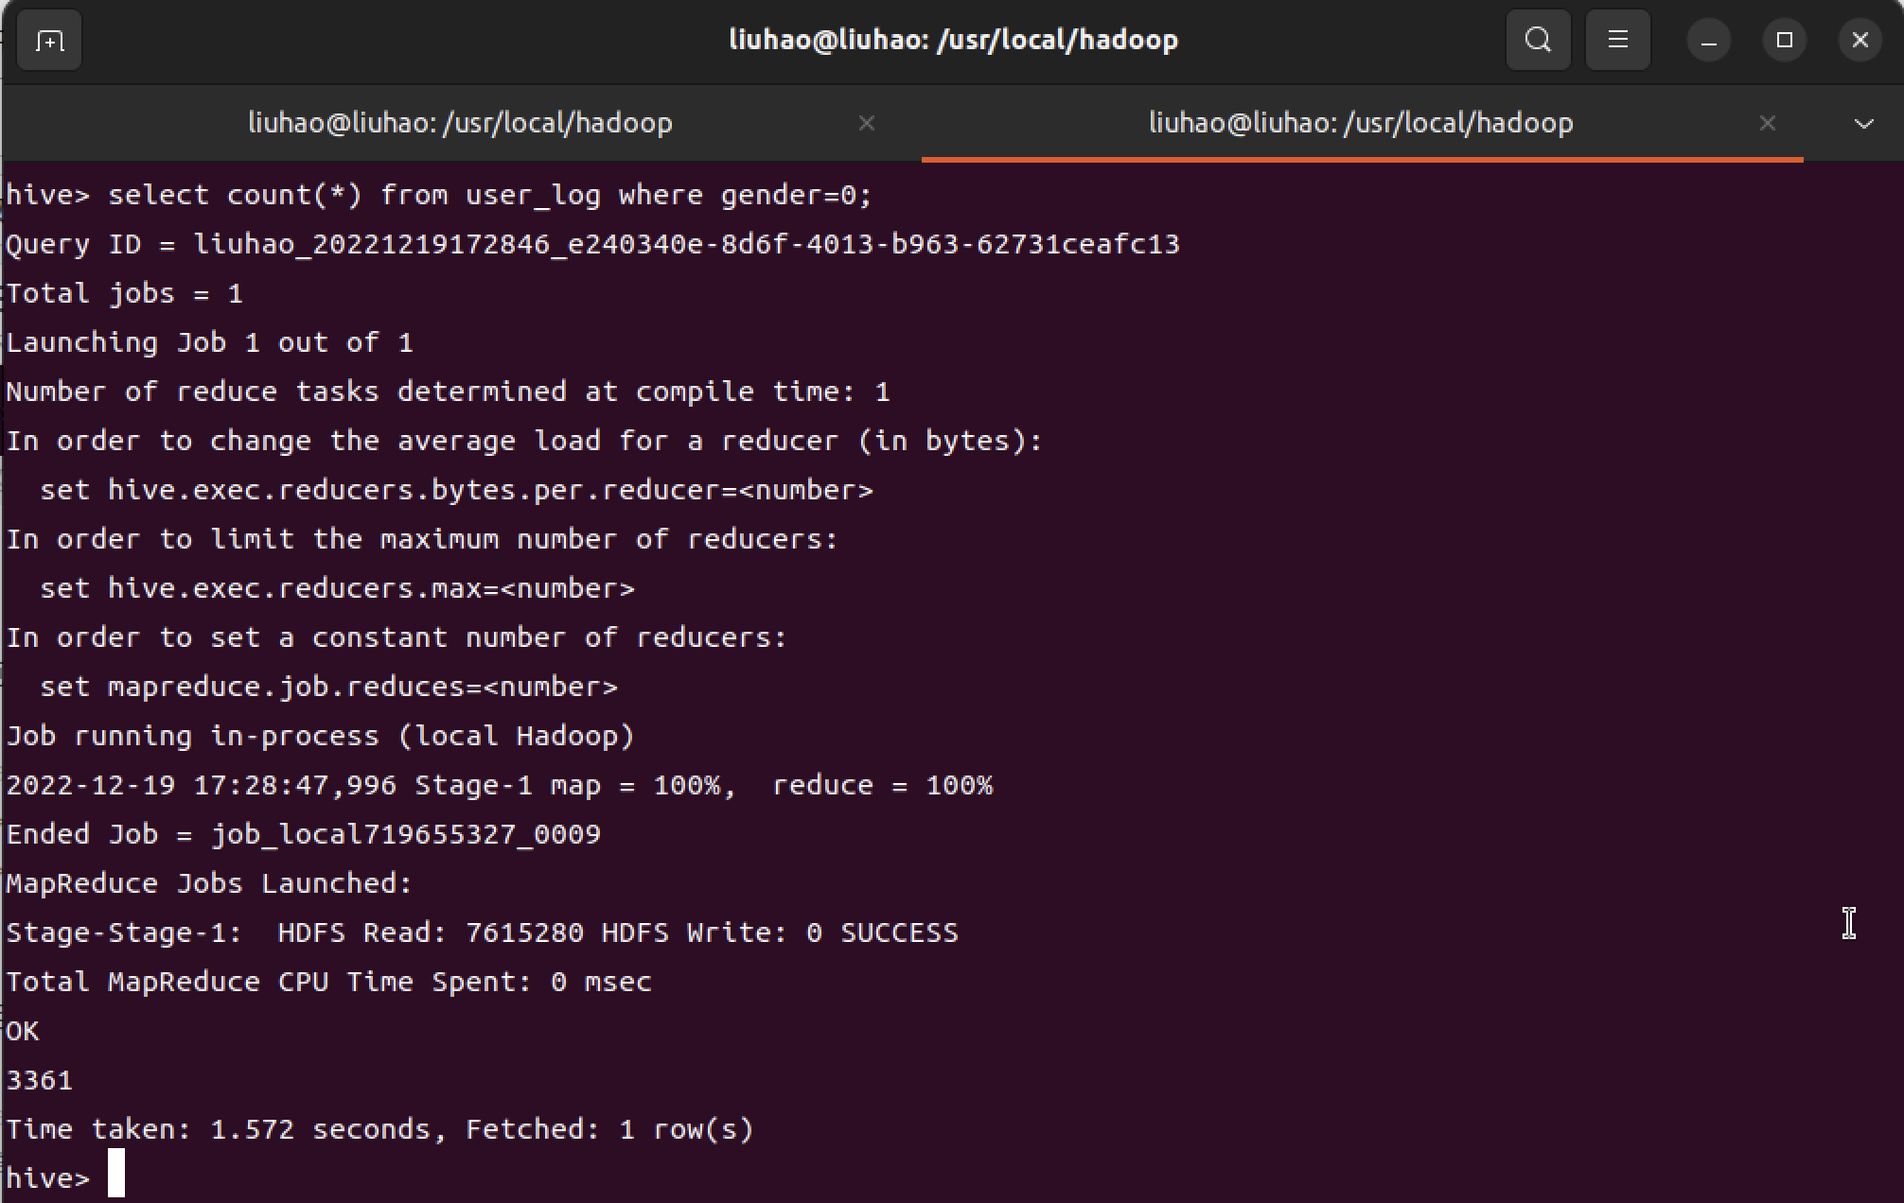Click the query result 3361

point(40,1080)
